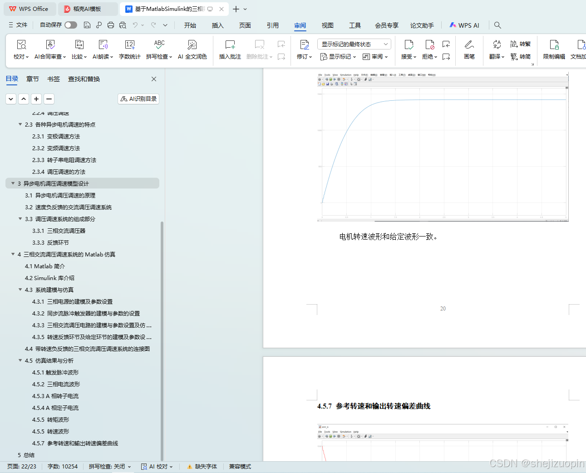This screenshot has width=586, height=473.
Task: Open the 开始 ribbon tab
Action: tap(190, 25)
